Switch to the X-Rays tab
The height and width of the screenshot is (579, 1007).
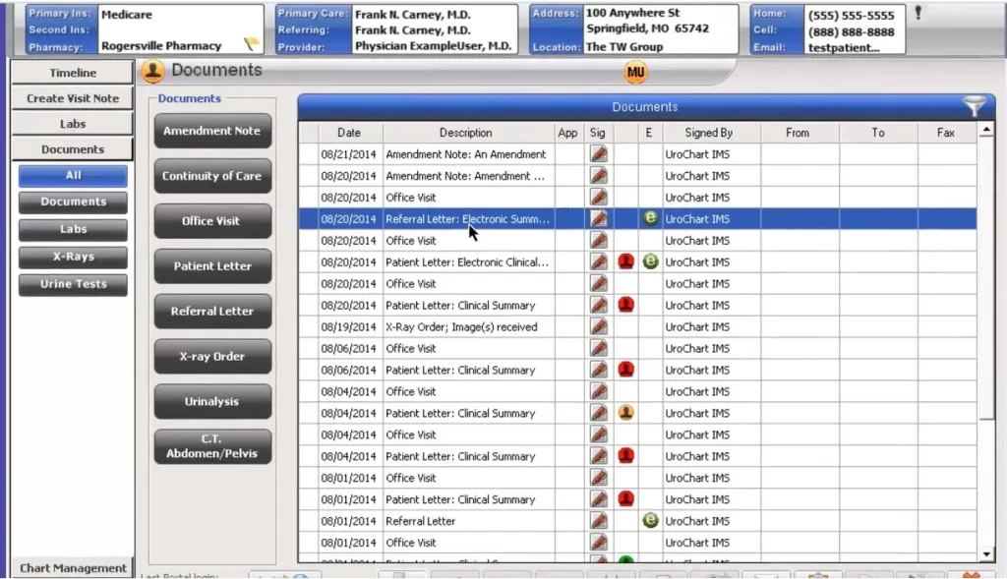click(72, 257)
